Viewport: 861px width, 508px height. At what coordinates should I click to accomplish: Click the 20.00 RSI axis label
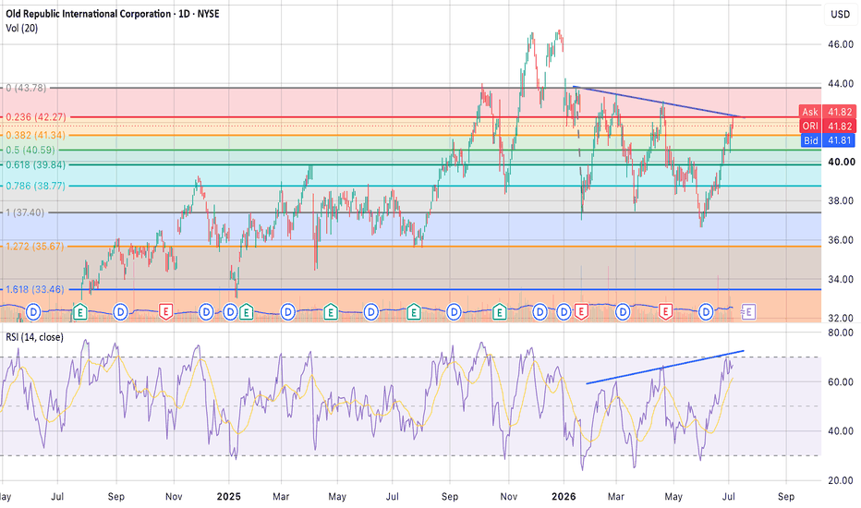pos(841,480)
